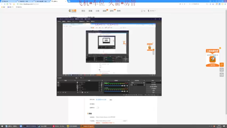Screen dimensions: 227x128
Task: Click the Douyu logo
Action: click(x=72, y=11)
